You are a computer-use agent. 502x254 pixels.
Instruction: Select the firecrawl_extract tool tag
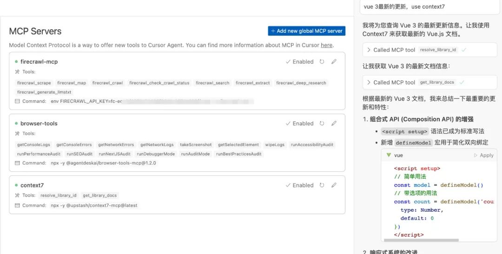coord(252,83)
